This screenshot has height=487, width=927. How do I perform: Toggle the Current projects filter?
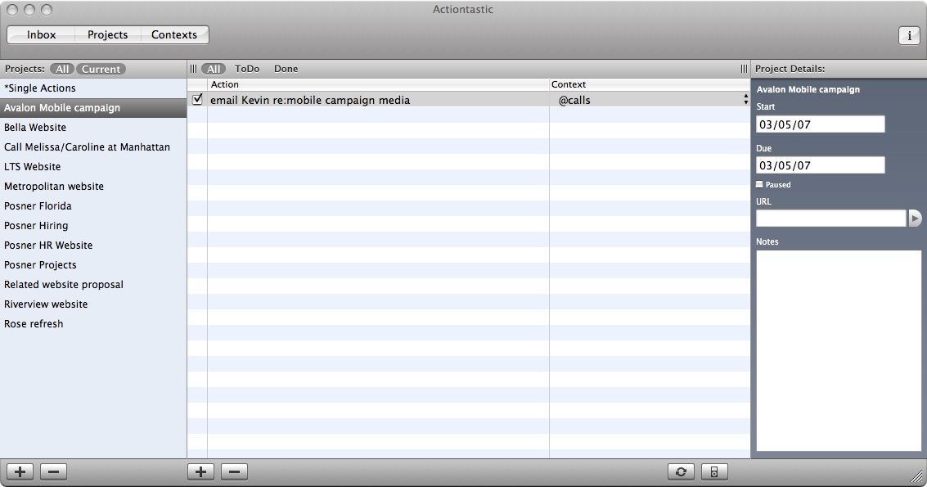click(101, 70)
